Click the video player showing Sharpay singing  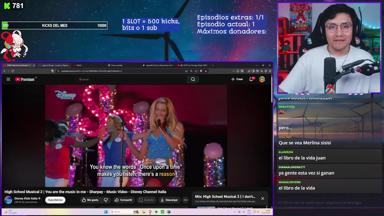(136, 136)
